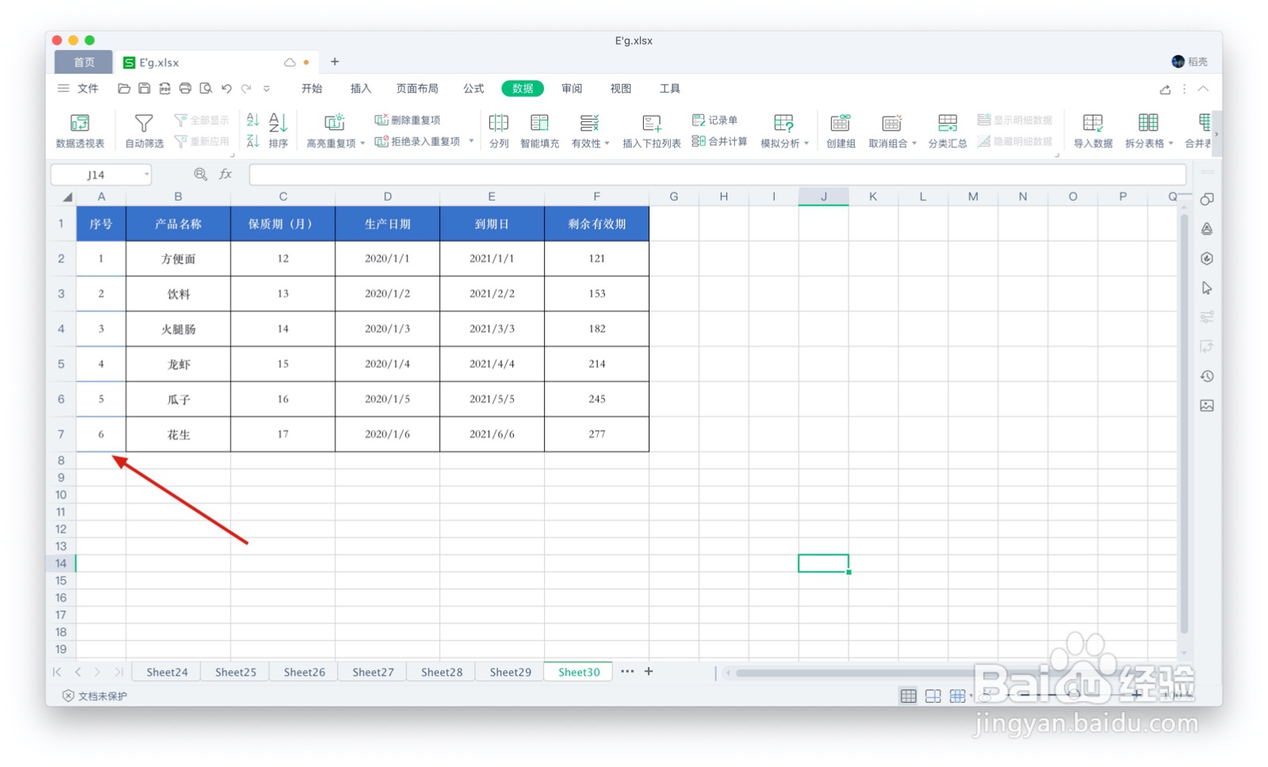Click the 拆分表格 split table icon
This screenshot has height=767, width=1268.
[x=1147, y=123]
